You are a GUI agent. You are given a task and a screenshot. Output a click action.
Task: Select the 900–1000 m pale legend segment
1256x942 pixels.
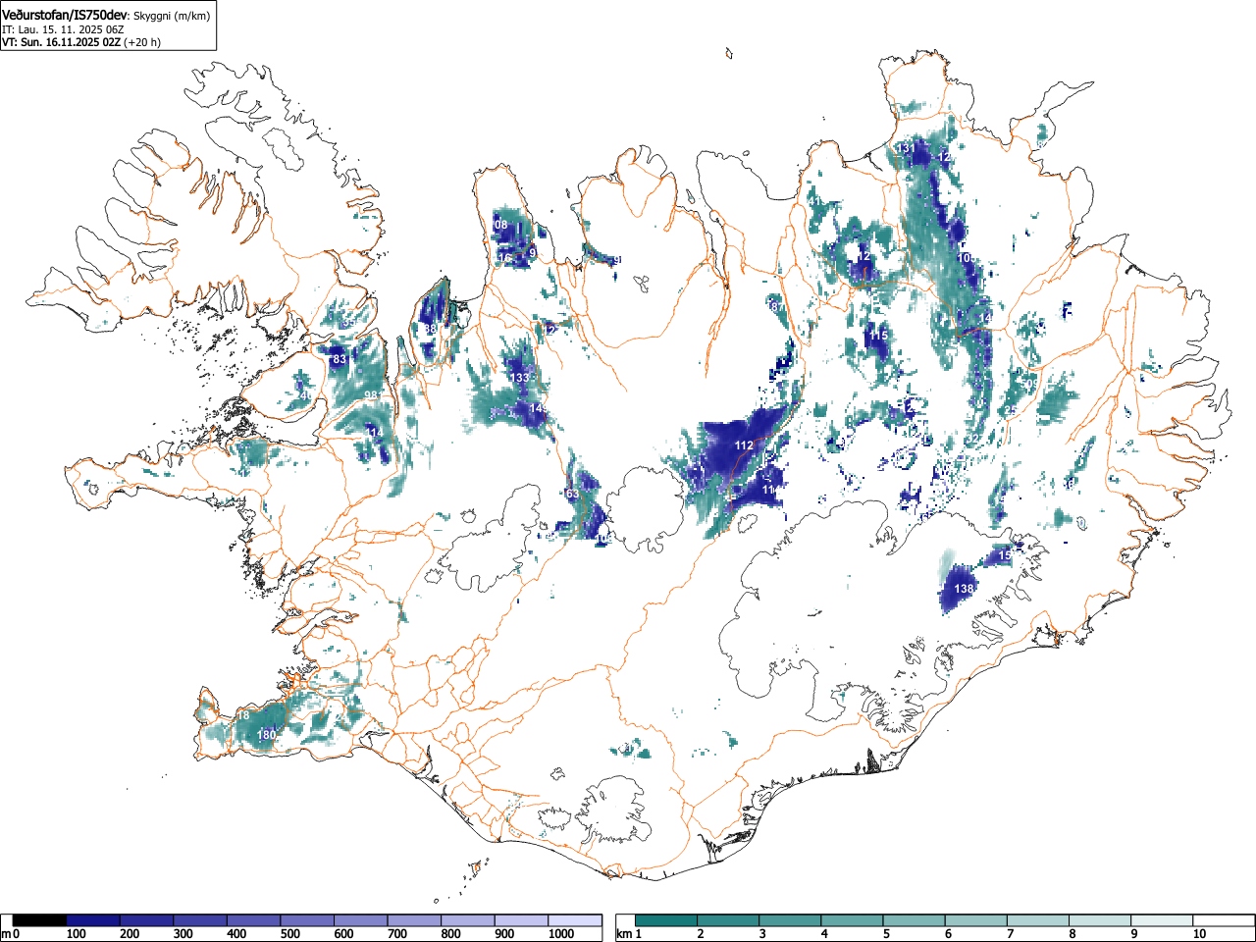coord(521,920)
